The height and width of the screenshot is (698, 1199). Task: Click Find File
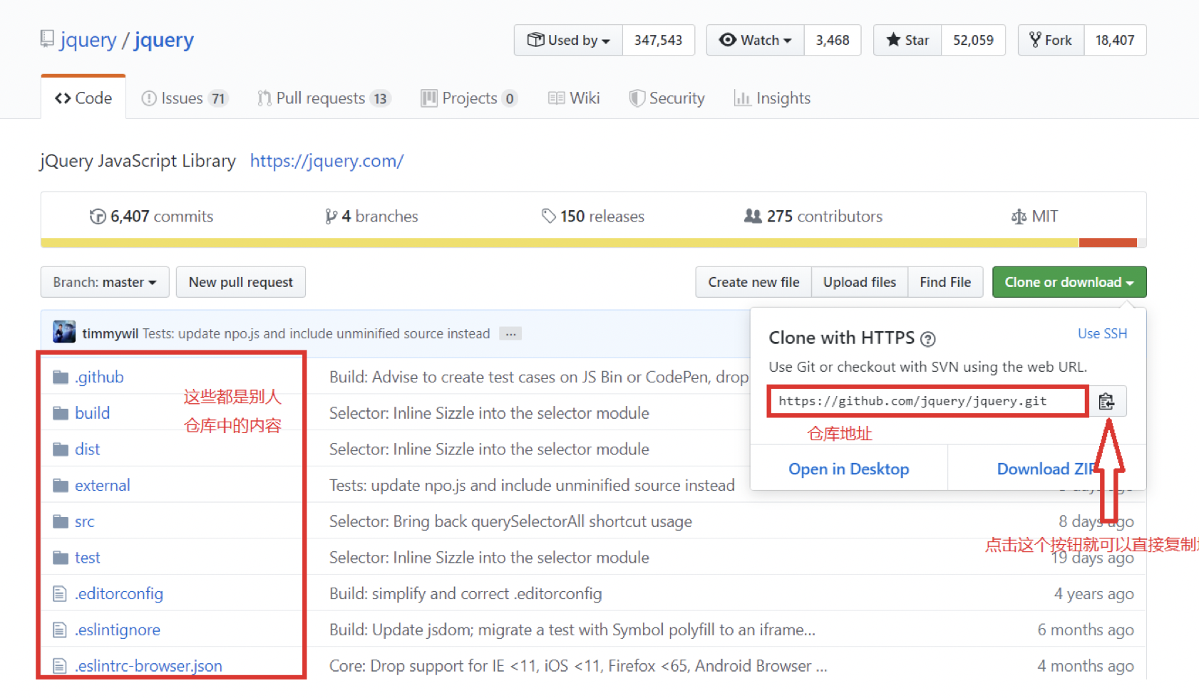click(945, 282)
